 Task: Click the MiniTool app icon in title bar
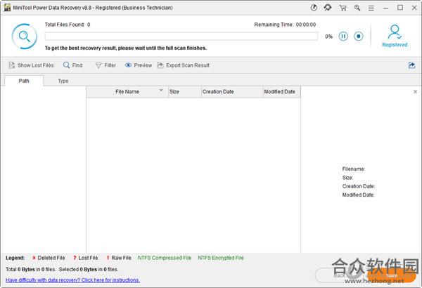pyautogui.click(x=7, y=8)
